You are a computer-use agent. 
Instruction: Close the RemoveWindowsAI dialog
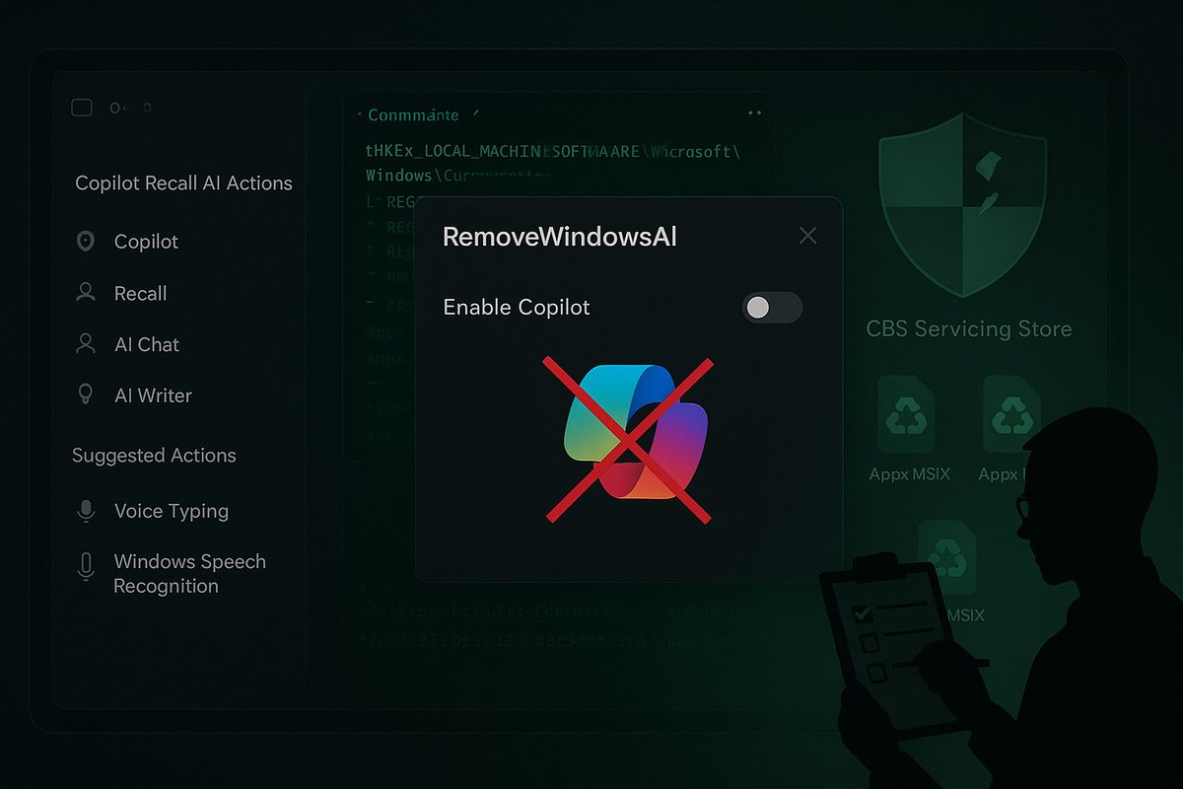point(807,236)
